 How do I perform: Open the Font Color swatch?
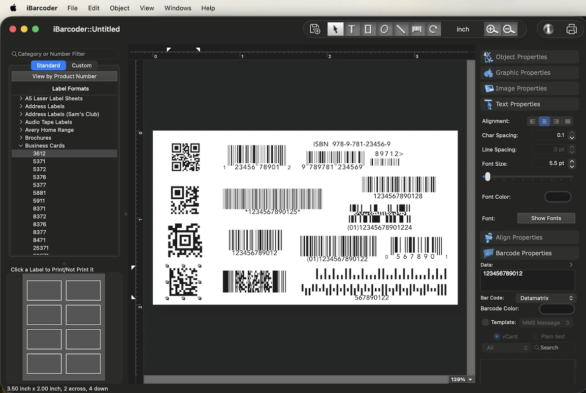(x=557, y=197)
